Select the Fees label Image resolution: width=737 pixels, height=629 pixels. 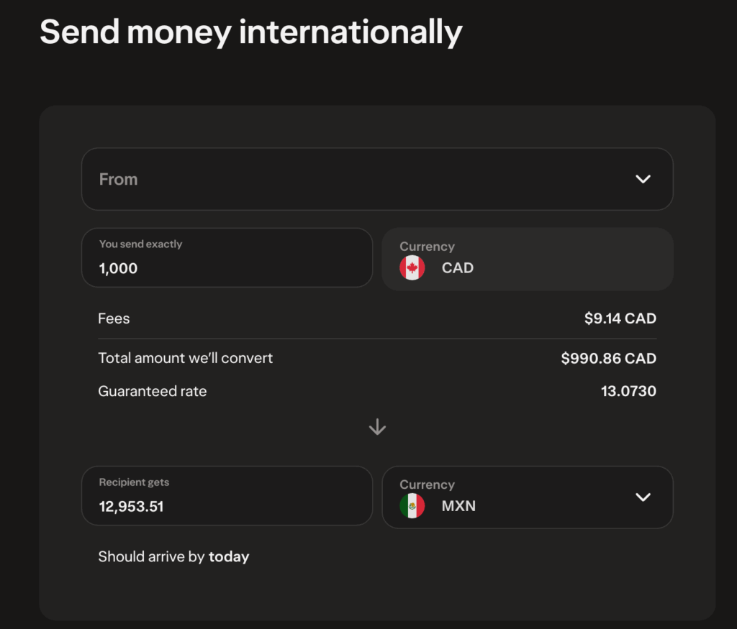(x=114, y=318)
